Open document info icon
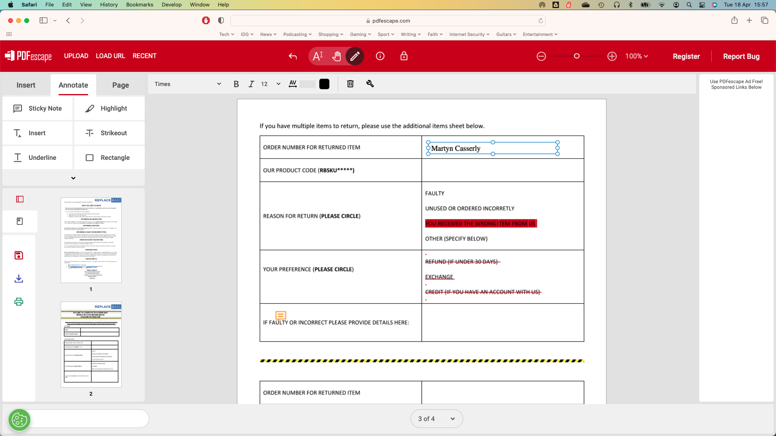The image size is (776, 436). tap(380, 56)
